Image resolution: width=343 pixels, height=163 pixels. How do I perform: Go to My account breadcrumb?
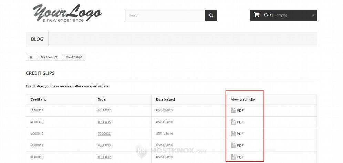[x=49, y=57]
